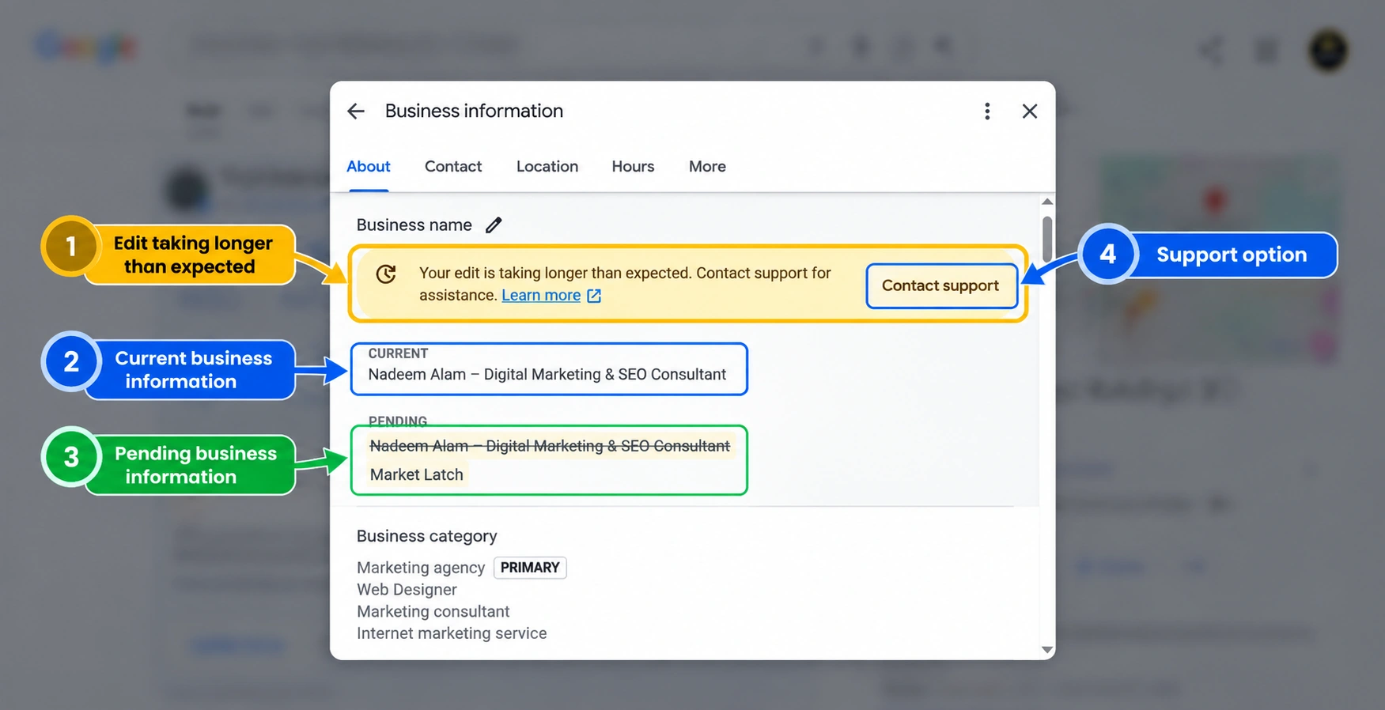Select the Marketing agency category

421,568
